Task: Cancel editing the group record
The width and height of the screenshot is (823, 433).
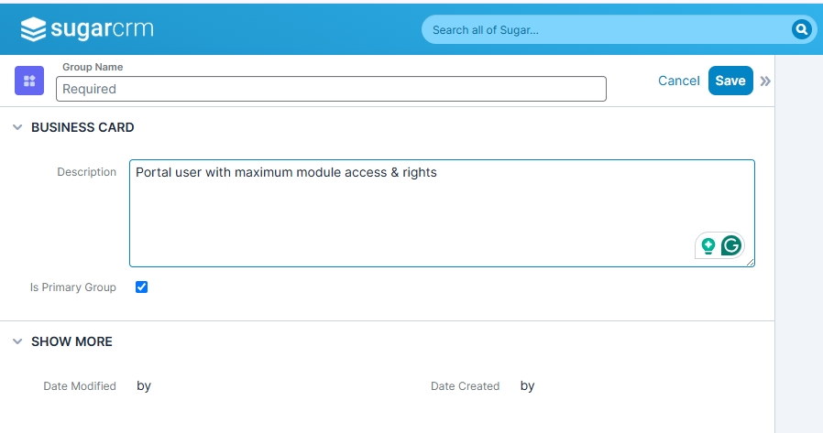Action: pos(679,81)
